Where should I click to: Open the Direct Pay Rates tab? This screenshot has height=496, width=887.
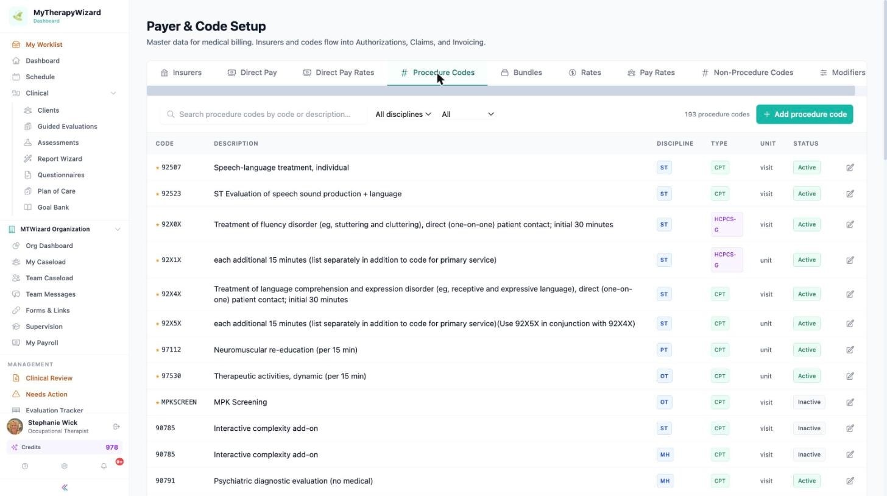tap(339, 73)
